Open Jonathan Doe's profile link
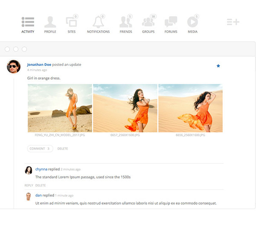The image size is (256, 227). pos(39,65)
